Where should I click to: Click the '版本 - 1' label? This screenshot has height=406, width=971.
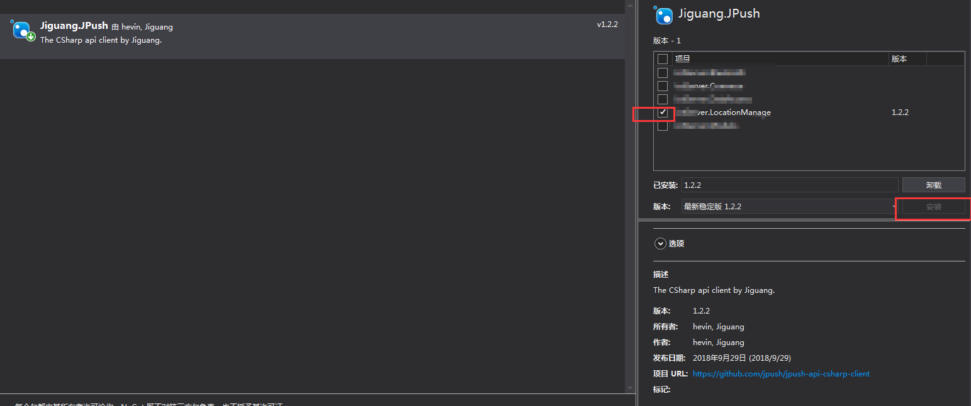pos(667,41)
